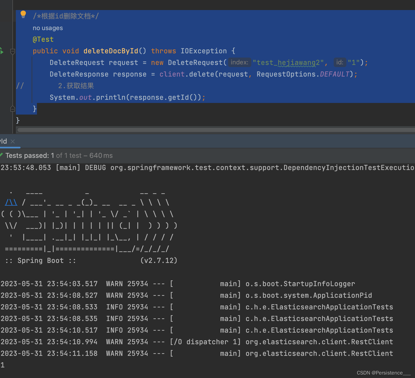The width and height of the screenshot is (415, 378).
Task: Click the response.getId() println line
Action: (x=128, y=97)
